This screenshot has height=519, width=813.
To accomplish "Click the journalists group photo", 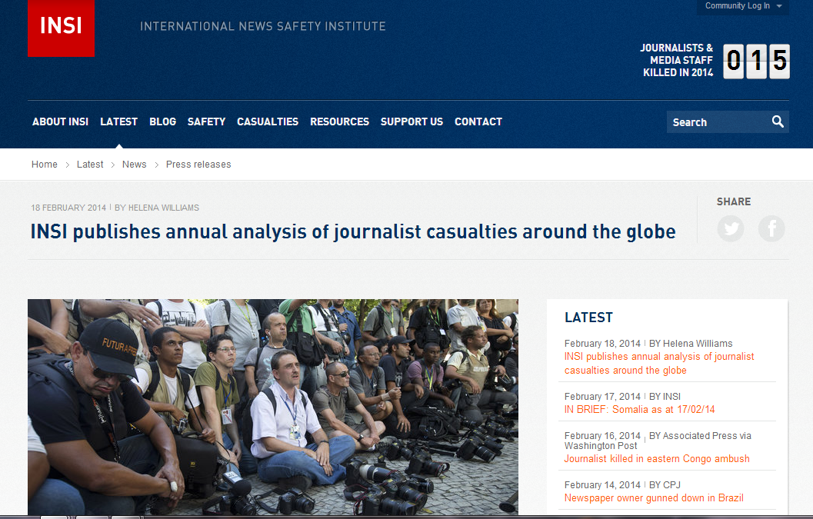I will (x=273, y=407).
